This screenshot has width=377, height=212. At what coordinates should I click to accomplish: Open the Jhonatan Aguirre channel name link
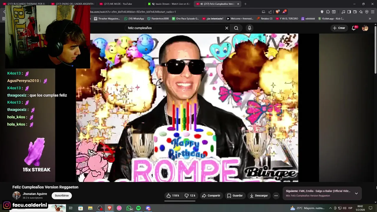(35, 194)
